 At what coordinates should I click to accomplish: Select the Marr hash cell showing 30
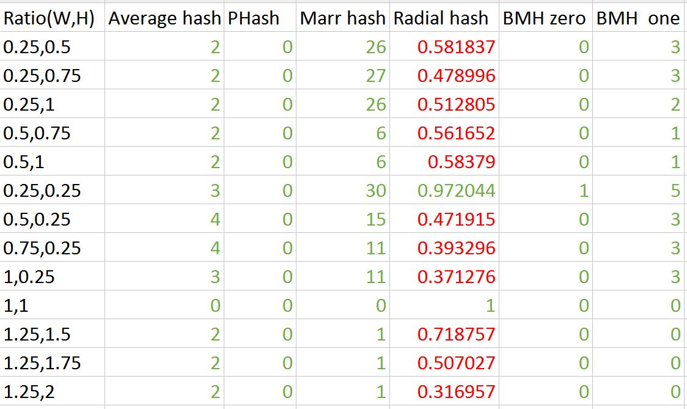coord(343,190)
